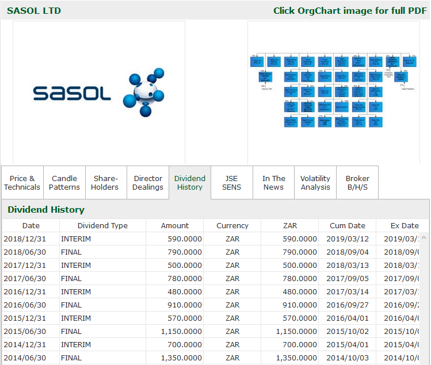Select the 2016/12/31 date cell

(31, 291)
